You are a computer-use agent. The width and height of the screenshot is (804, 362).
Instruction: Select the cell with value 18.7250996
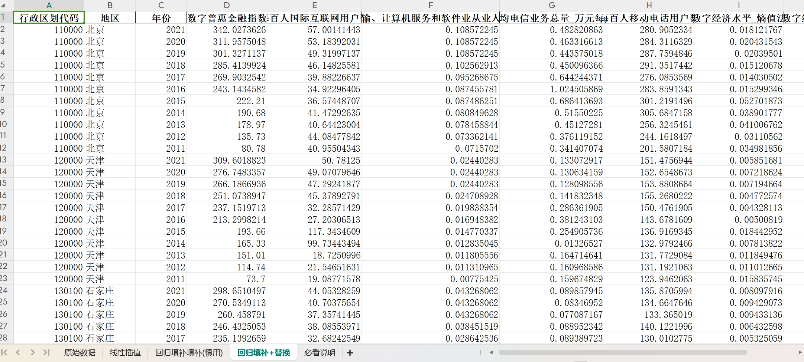[314, 255]
